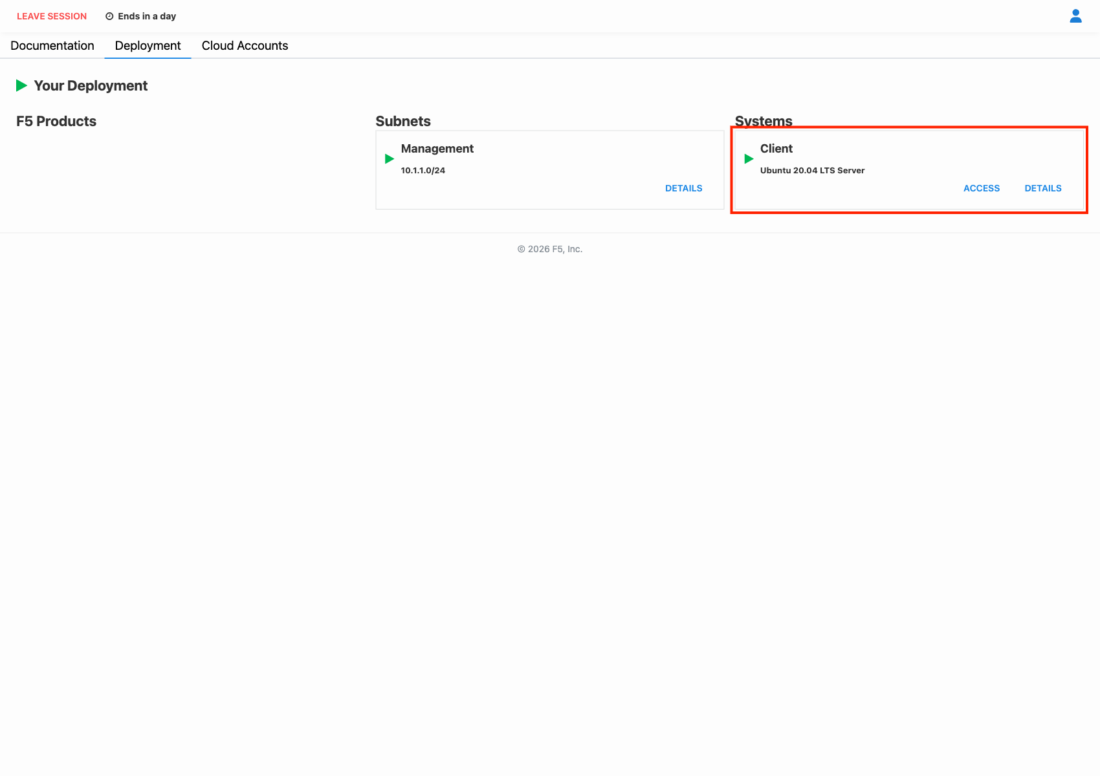Click the 10.1.1.0/24 subnet address
This screenshot has width=1100, height=776.
(x=423, y=171)
